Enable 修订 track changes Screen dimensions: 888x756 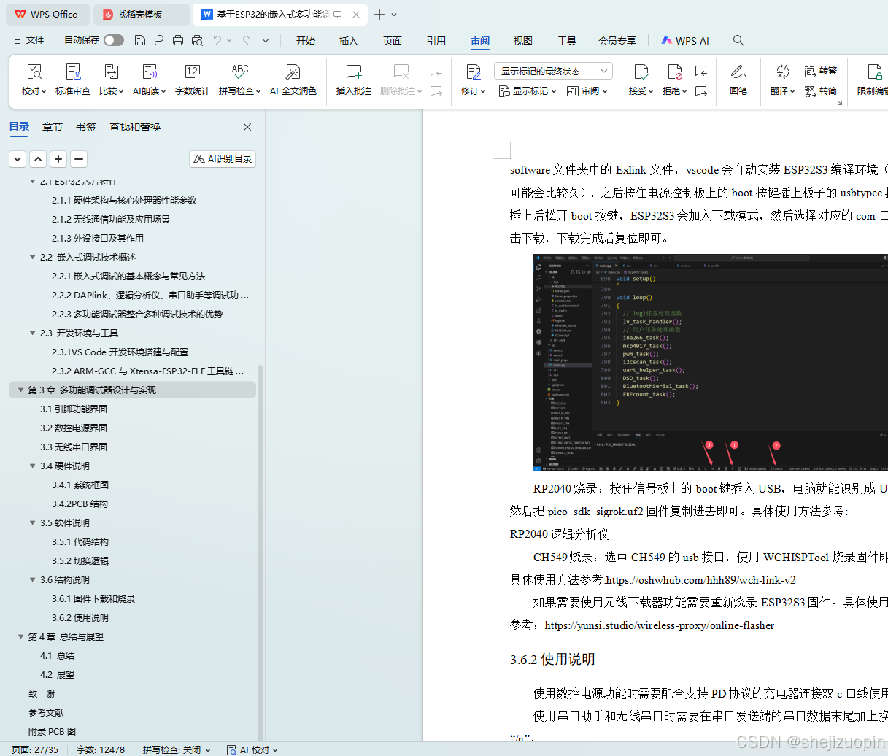[x=471, y=79]
